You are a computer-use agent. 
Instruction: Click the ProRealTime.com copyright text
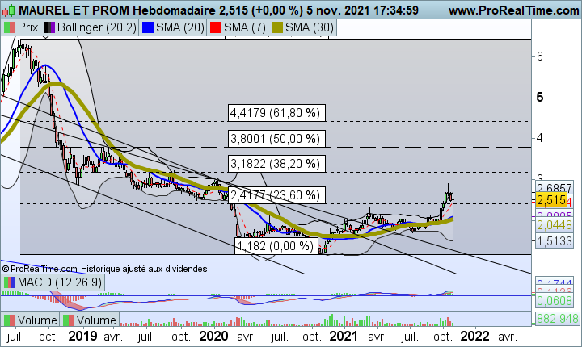40,269
